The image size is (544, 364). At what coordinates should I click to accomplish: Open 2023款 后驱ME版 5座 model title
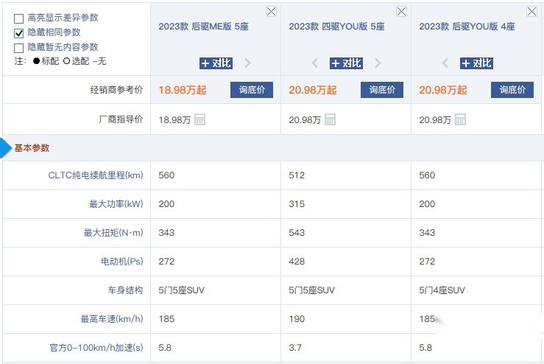[203, 27]
